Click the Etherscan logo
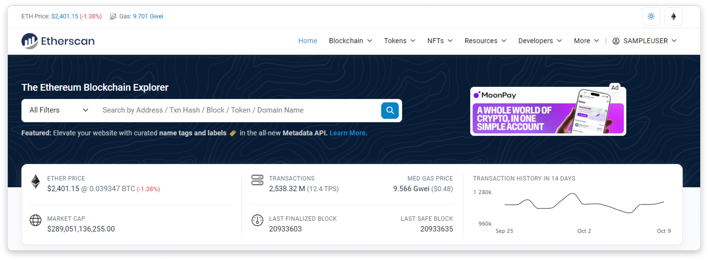708x260 pixels. pyautogui.click(x=58, y=41)
